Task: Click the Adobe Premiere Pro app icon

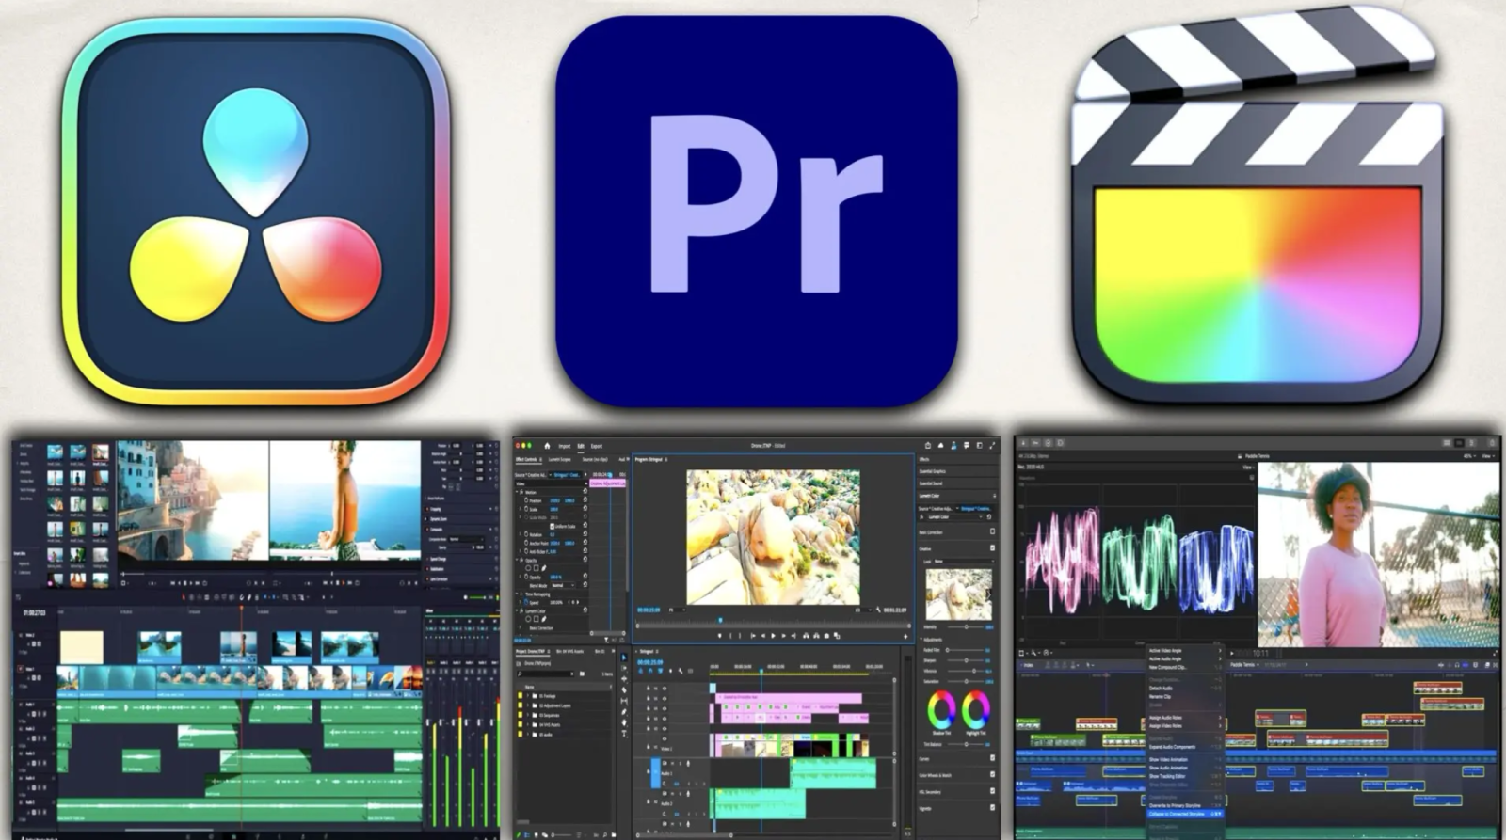Action: pyautogui.click(x=756, y=211)
